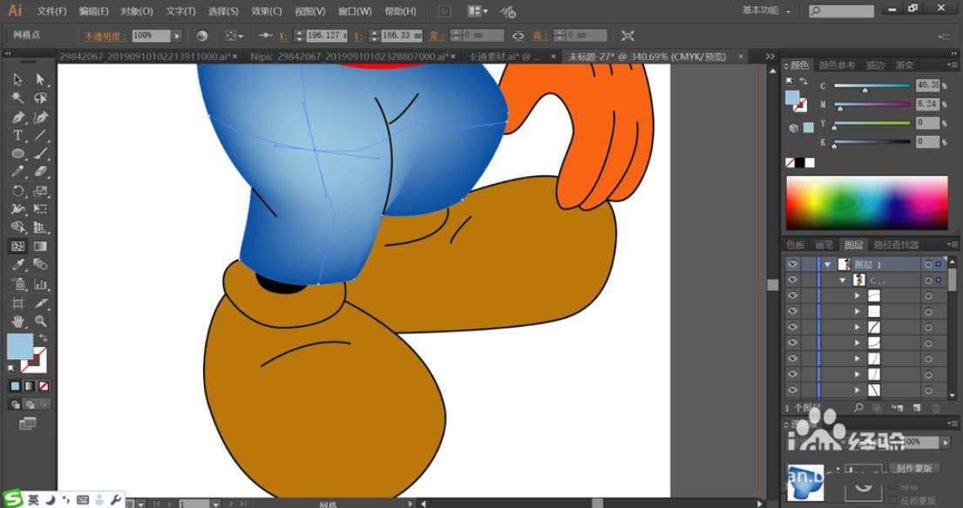
Task: Toggle visibility eye of second layer row
Action: (x=793, y=280)
